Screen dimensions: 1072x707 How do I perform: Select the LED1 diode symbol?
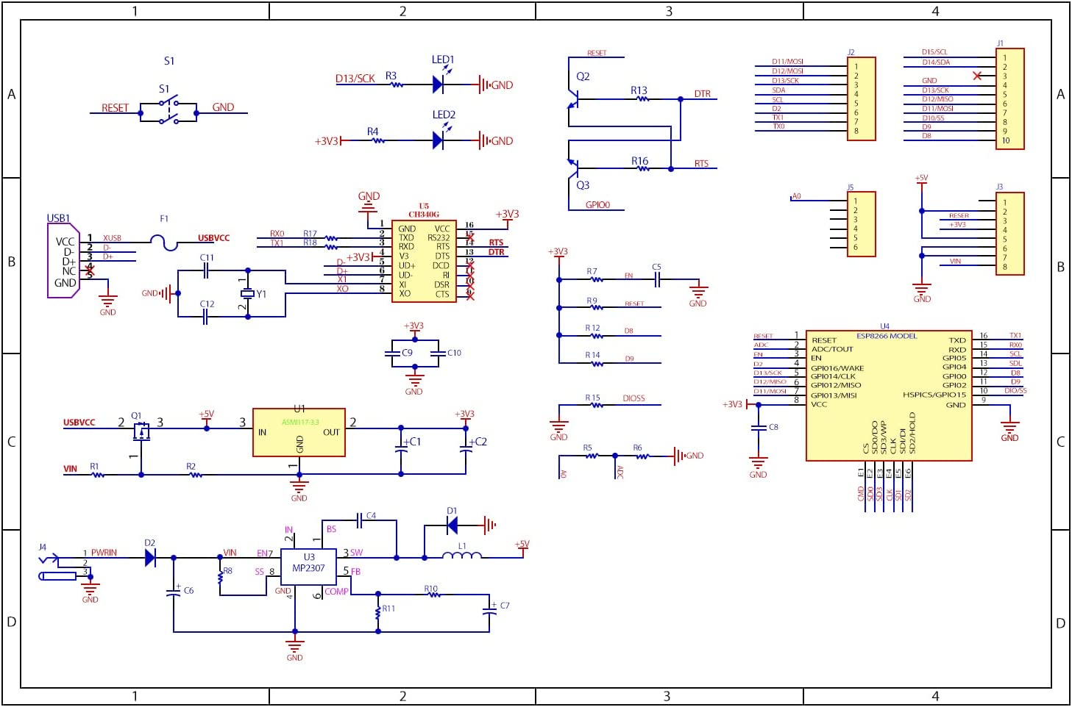point(438,85)
